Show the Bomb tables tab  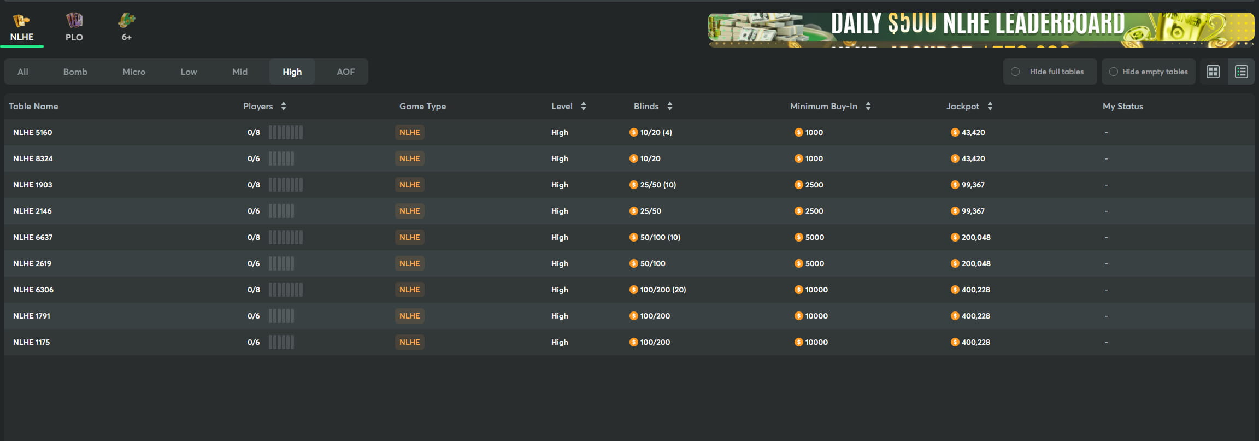coord(75,72)
